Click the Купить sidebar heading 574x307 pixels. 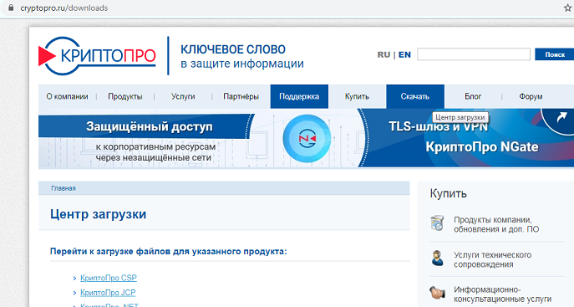448,193
